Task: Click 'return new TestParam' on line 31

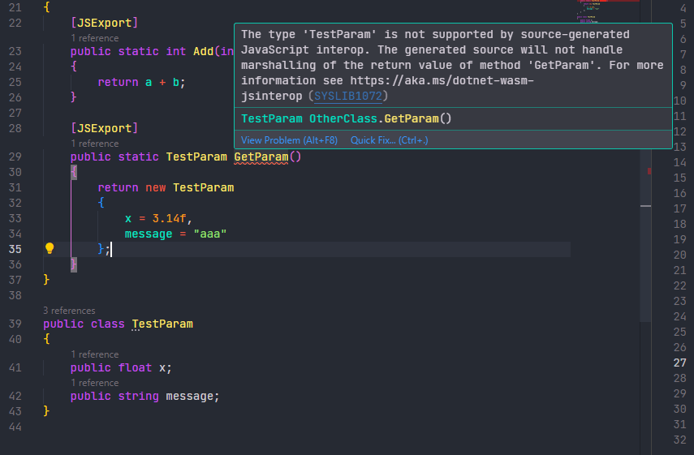Action: click(166, 187)
